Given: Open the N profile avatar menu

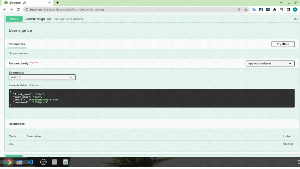Looking at the screenshot, I should click(295, 10).
